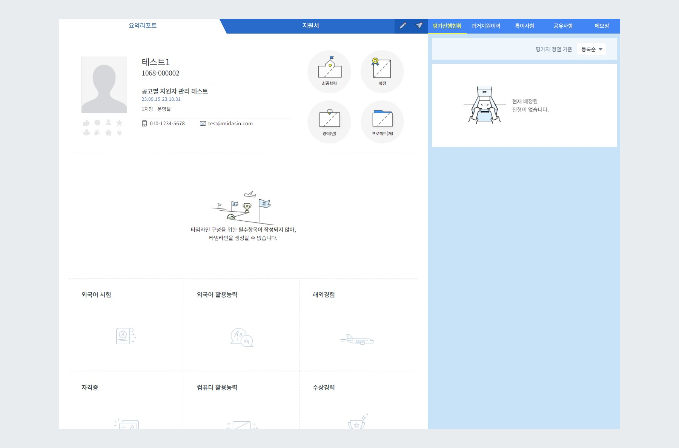Click the email test@midasin.com

pos(230,123)
